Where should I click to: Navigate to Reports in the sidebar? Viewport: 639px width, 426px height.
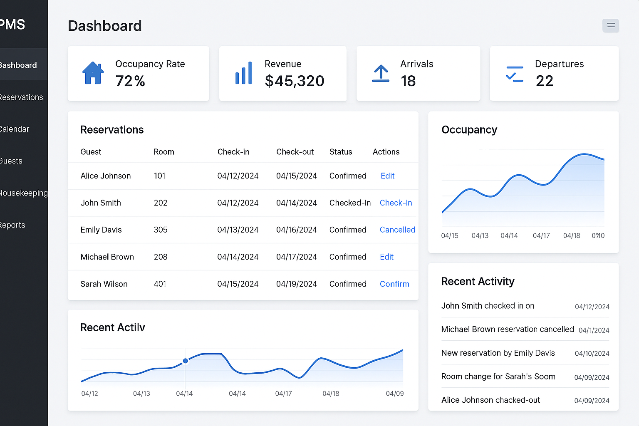click(x=13, y=225)
